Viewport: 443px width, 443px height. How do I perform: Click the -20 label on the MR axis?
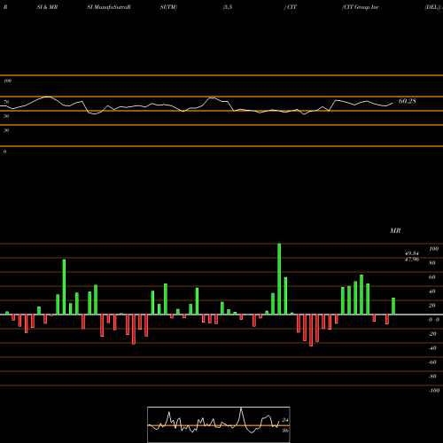pyautogui.click(x=432, y=334)
